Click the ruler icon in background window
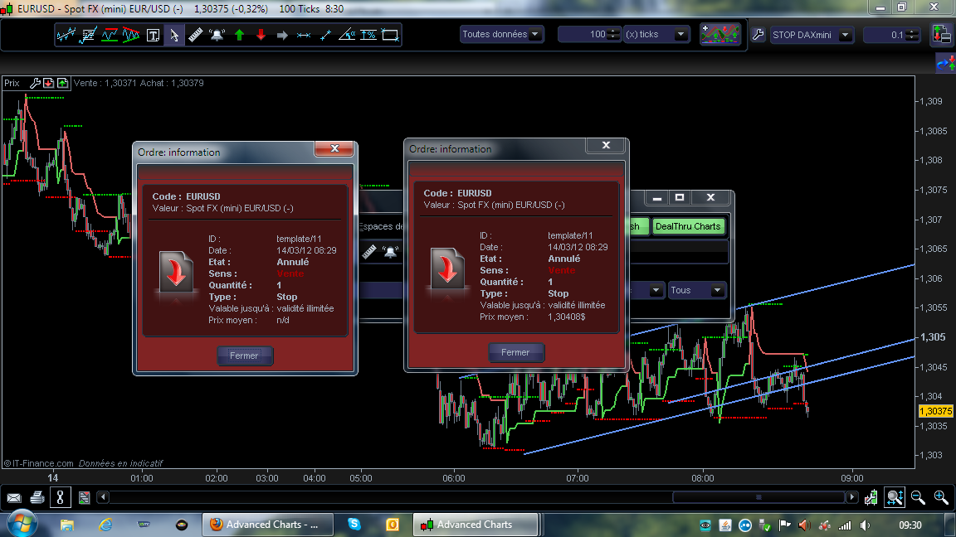 368,251
